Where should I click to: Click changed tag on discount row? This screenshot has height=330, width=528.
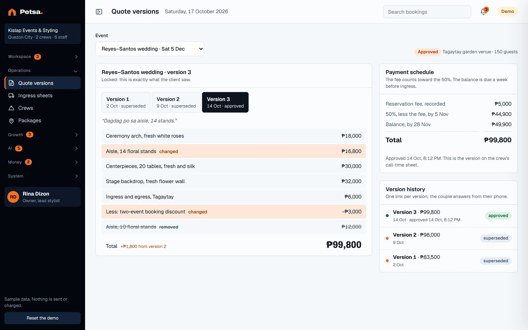[198, 212]
